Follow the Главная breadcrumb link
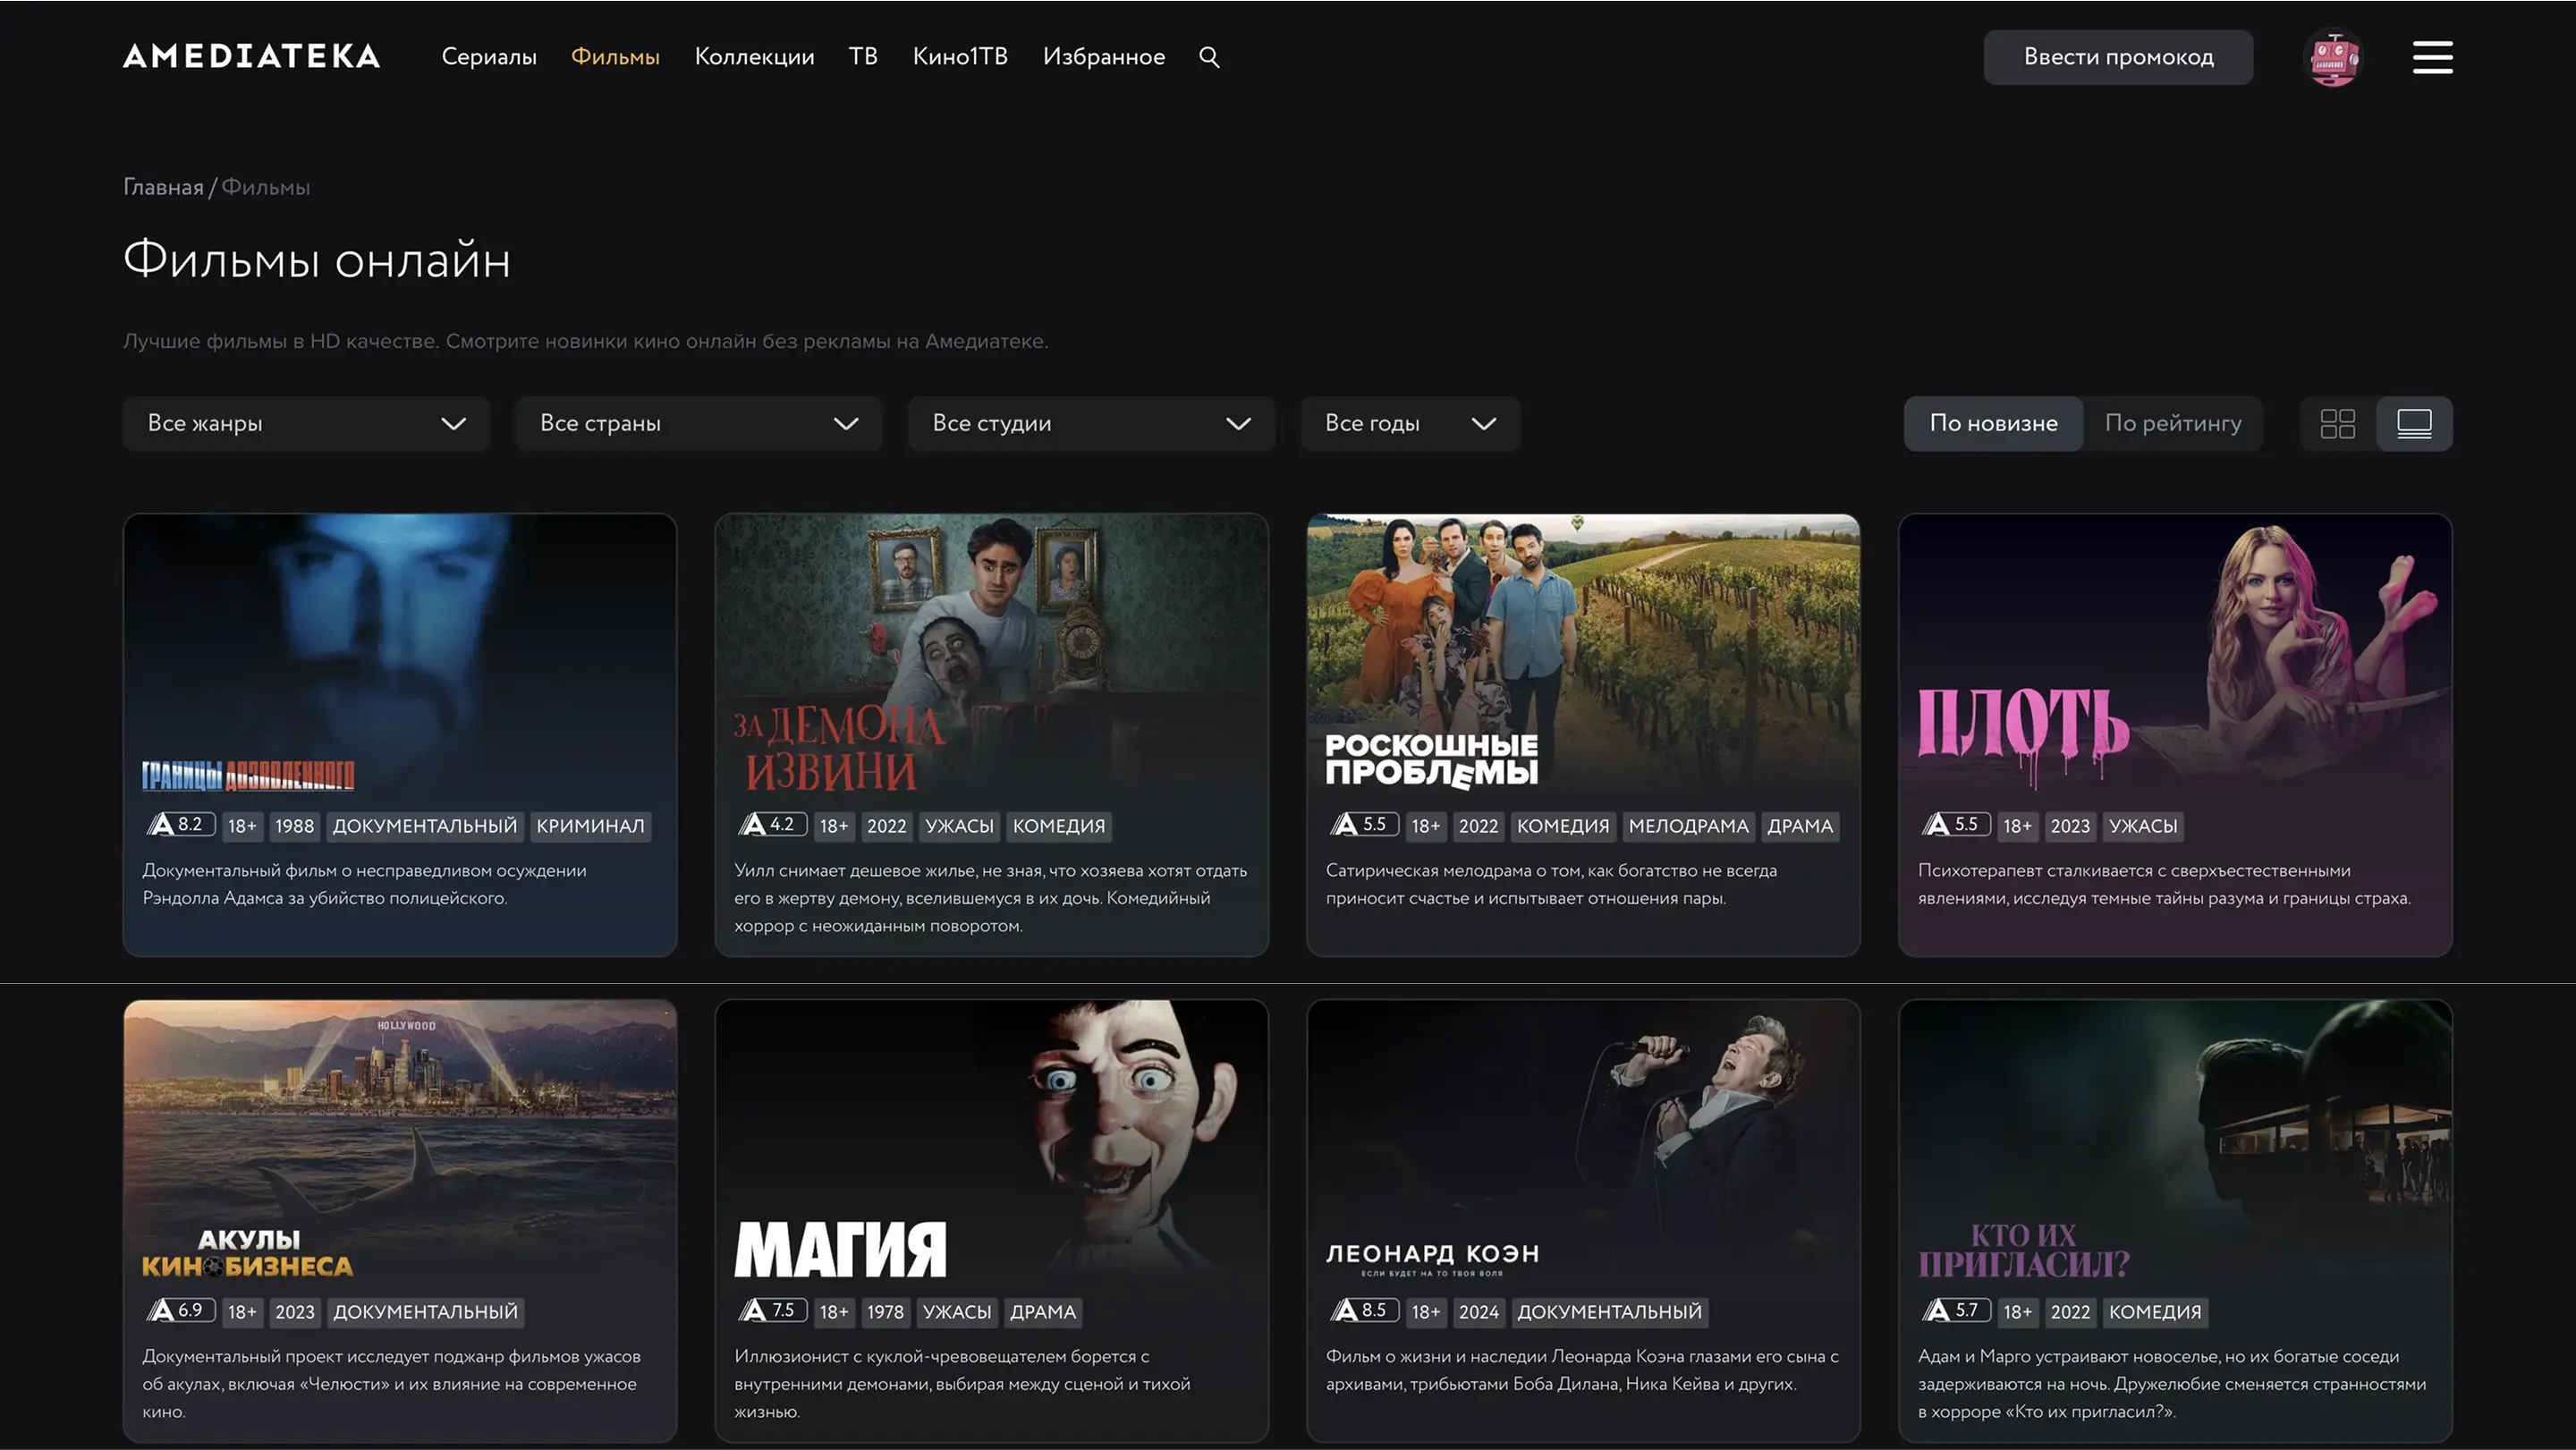The width and height of the screenshot is (2576, 1450). pos(163,187)
